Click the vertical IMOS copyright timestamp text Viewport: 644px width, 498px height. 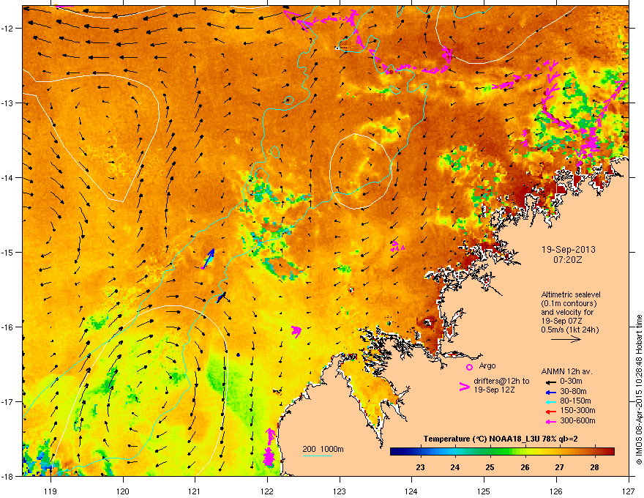[x=639, y=389]
